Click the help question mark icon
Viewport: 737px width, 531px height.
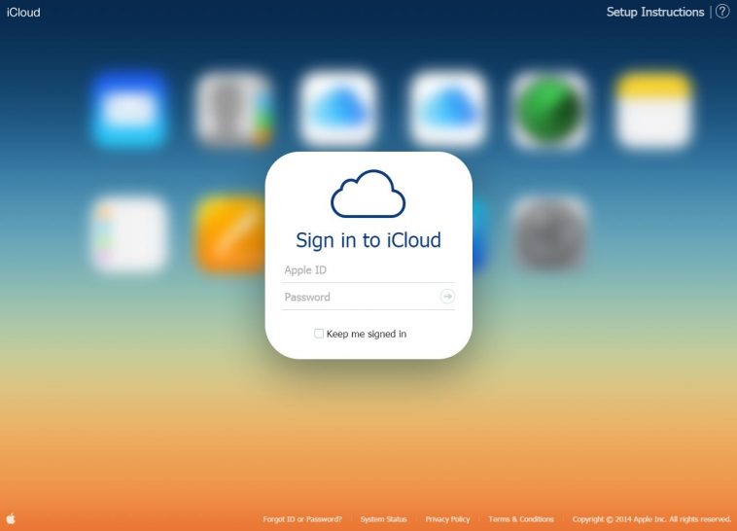pyautogui.click(x=721, y=12)
